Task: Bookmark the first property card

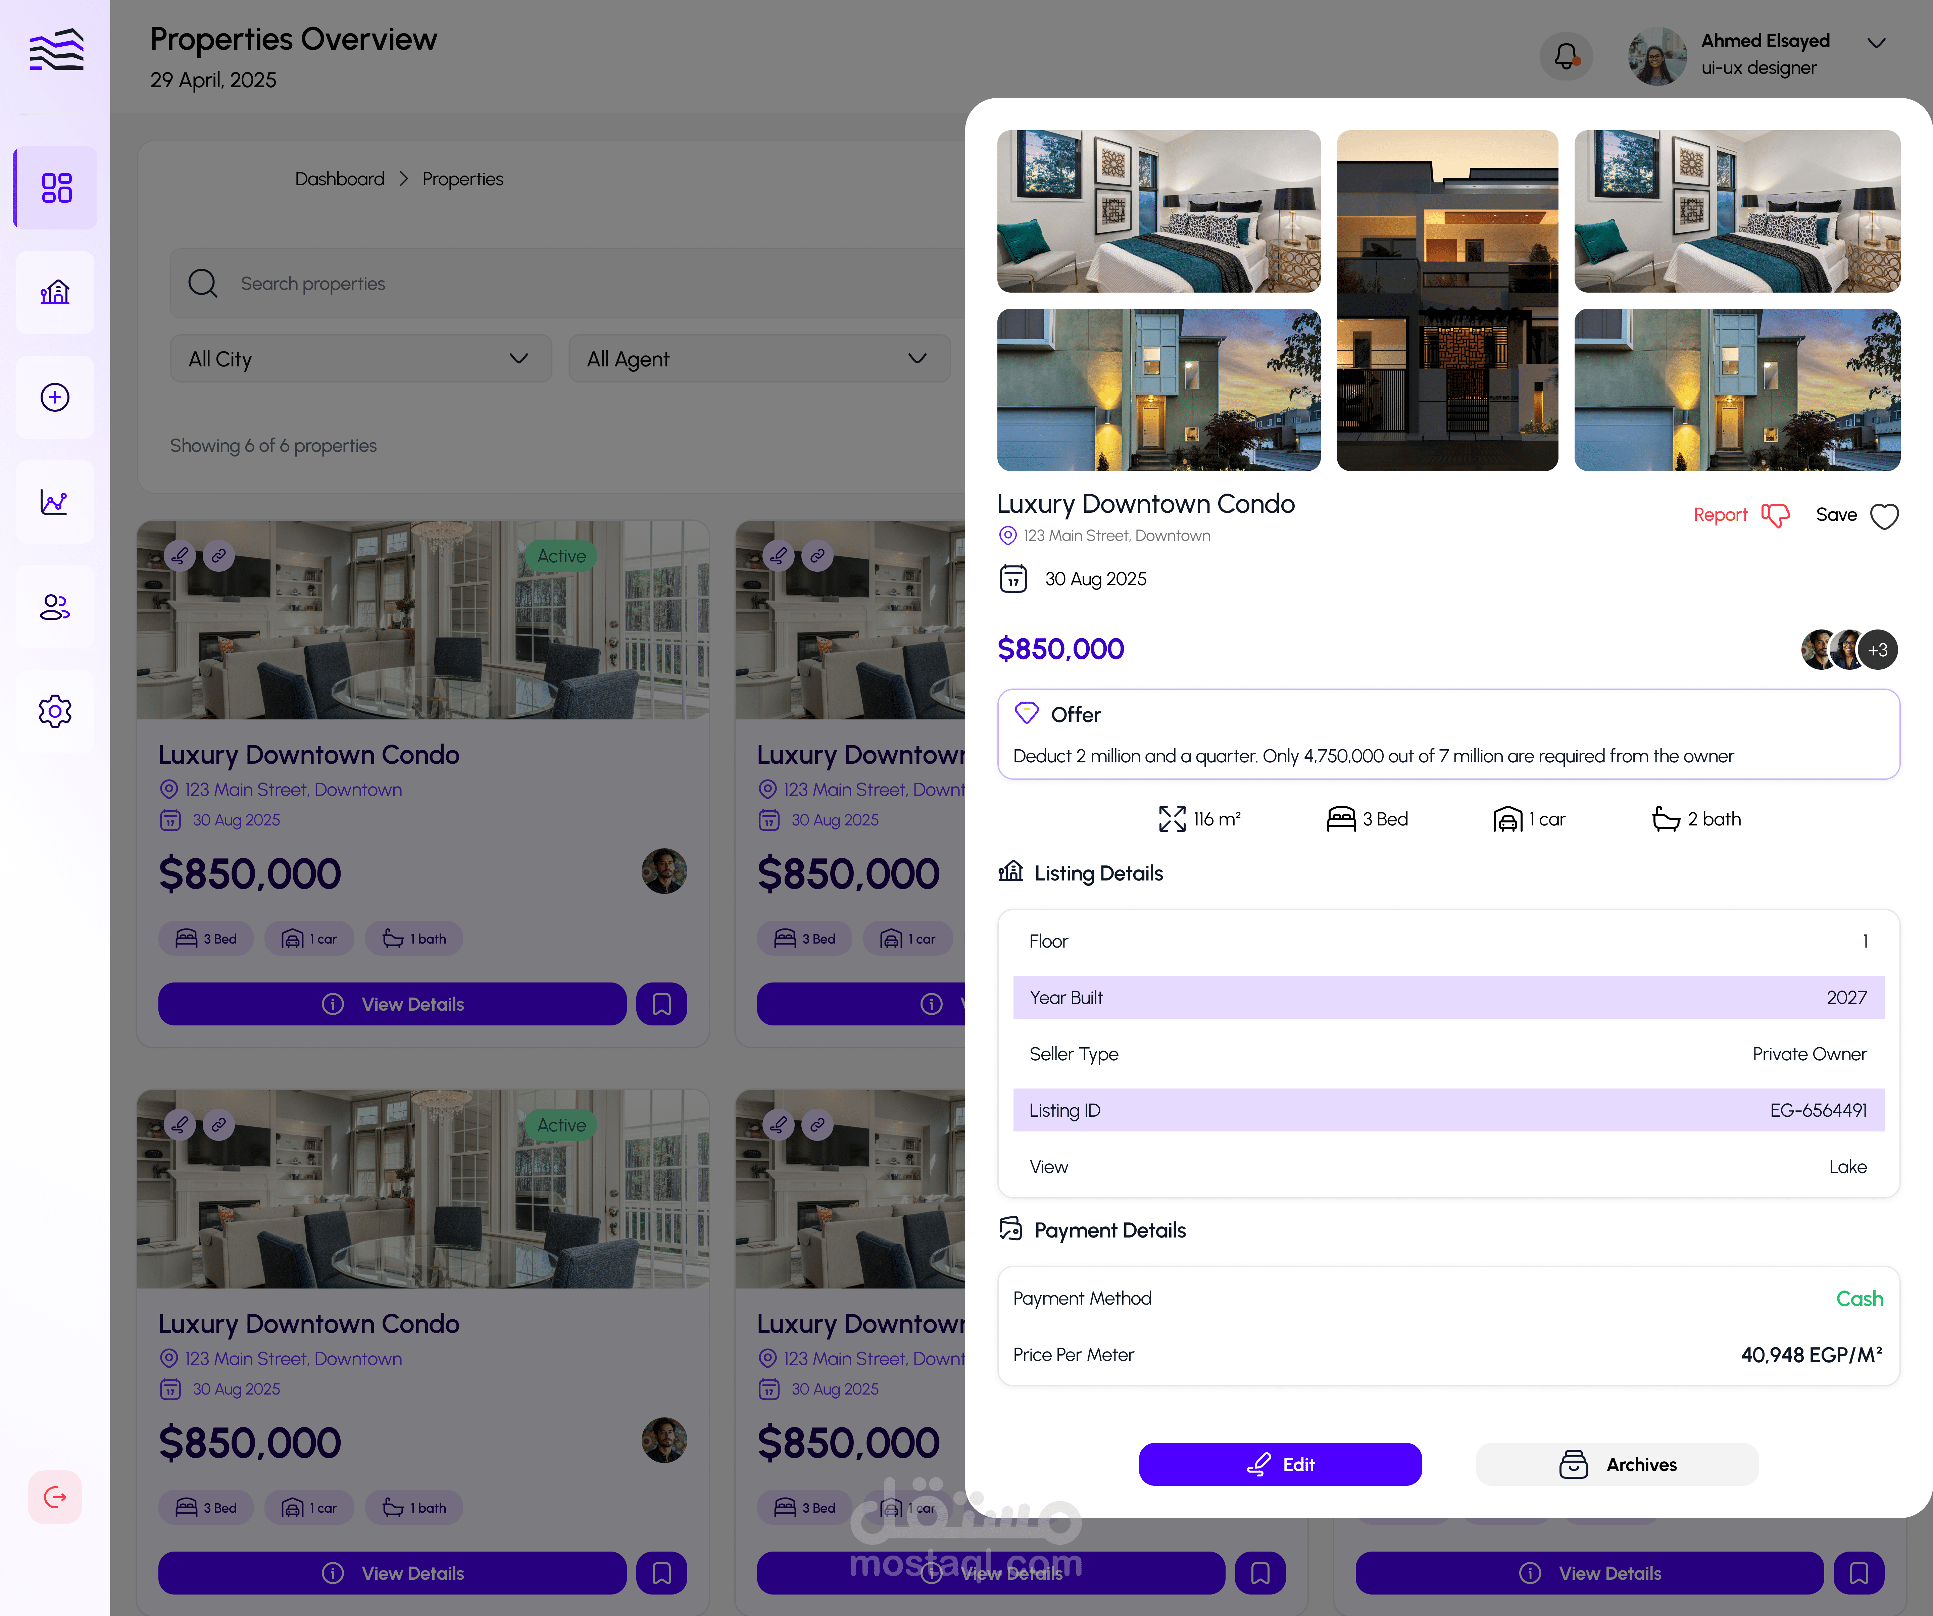Action: [x=662, y=1004]
